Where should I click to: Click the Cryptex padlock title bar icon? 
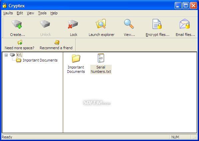(5, 5)
